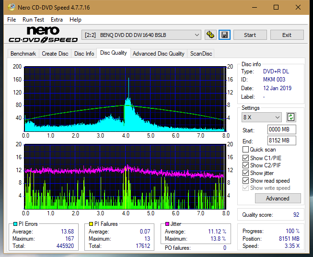Open the Advanced settings button
This screenshot has height=257, width=313.
click(x=278, y=199)
